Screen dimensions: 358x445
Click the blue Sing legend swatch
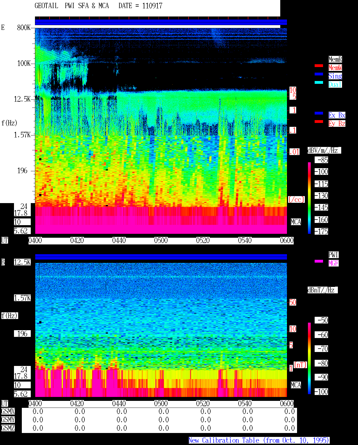pyautogui.click(x=319, y=74)
